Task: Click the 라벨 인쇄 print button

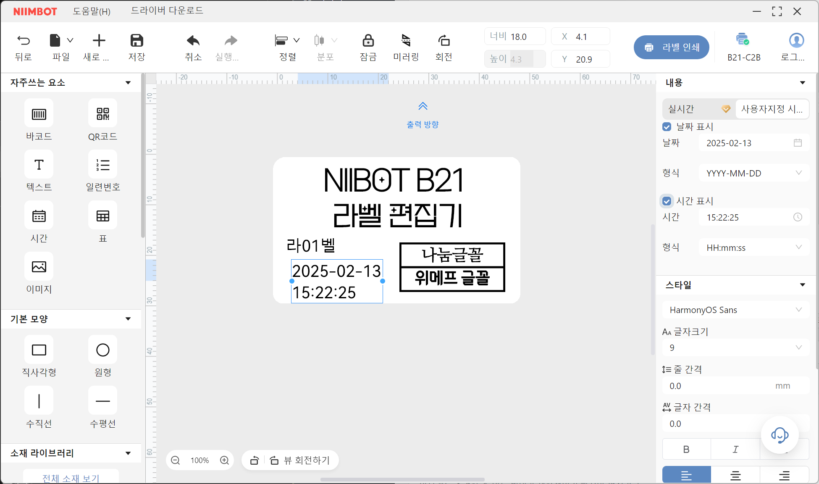Action: pyautogui.click(x=672, y=47)
